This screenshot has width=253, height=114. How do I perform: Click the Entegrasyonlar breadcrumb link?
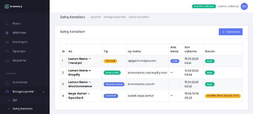tap(115, 17)
